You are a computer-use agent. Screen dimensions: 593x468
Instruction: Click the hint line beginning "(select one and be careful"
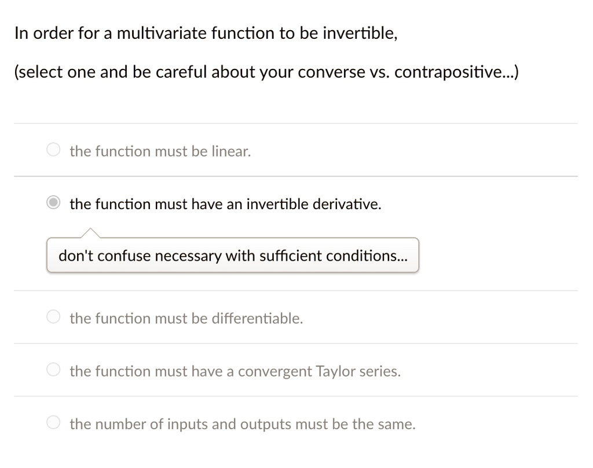(x=266, y=72)
